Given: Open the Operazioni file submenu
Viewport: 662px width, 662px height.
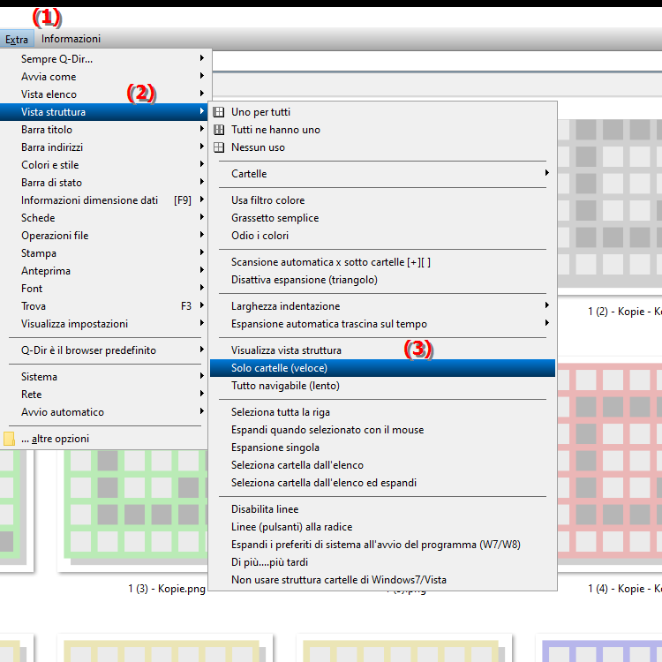Looking at the screenshot, I should [x=104, y=236].
